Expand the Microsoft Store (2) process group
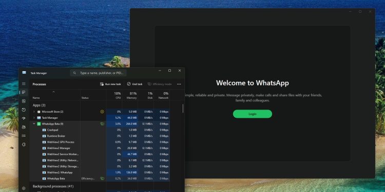 34,112
